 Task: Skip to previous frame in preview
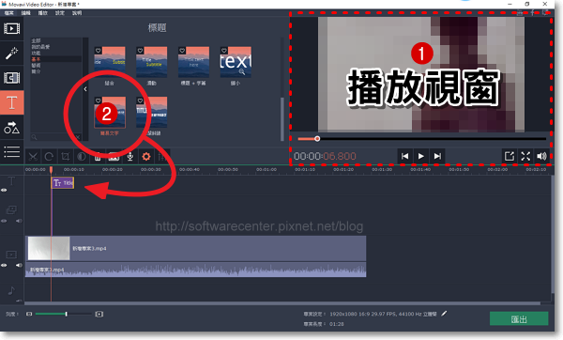click(x=405, y=156)
